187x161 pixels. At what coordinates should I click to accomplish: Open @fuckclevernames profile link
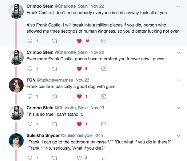55,80
